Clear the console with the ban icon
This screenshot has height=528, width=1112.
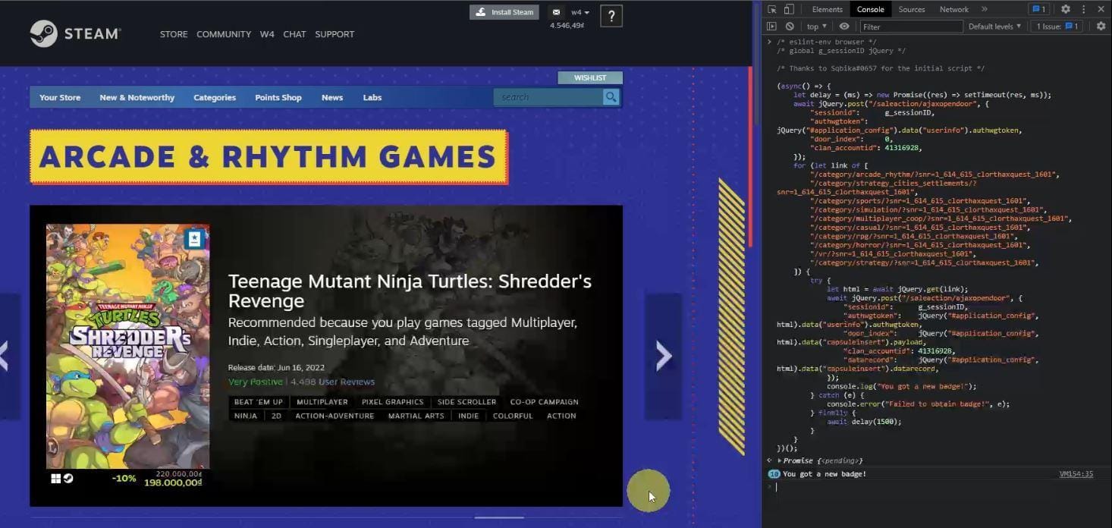point(790,27)
